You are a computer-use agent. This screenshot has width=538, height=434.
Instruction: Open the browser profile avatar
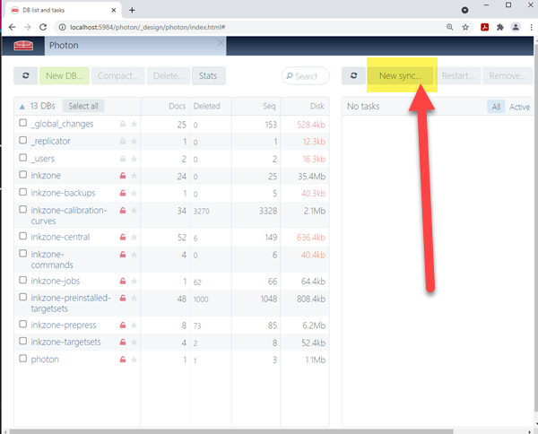click(x=516, y=27)
